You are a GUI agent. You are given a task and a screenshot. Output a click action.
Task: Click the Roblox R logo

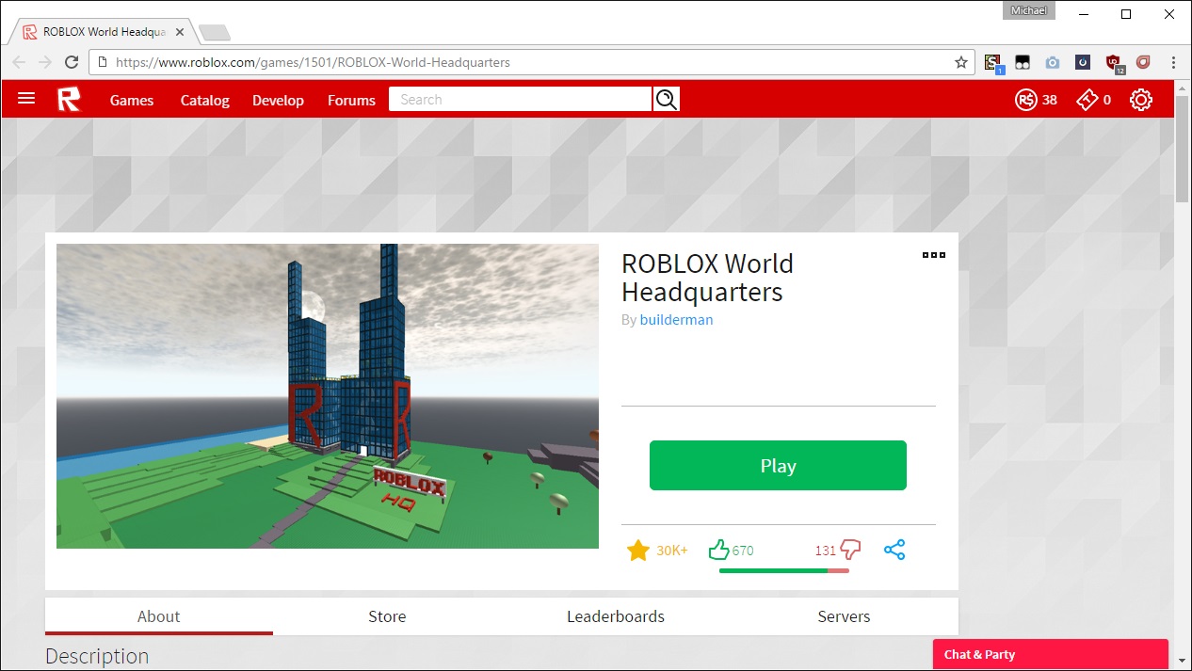[70, 99]
